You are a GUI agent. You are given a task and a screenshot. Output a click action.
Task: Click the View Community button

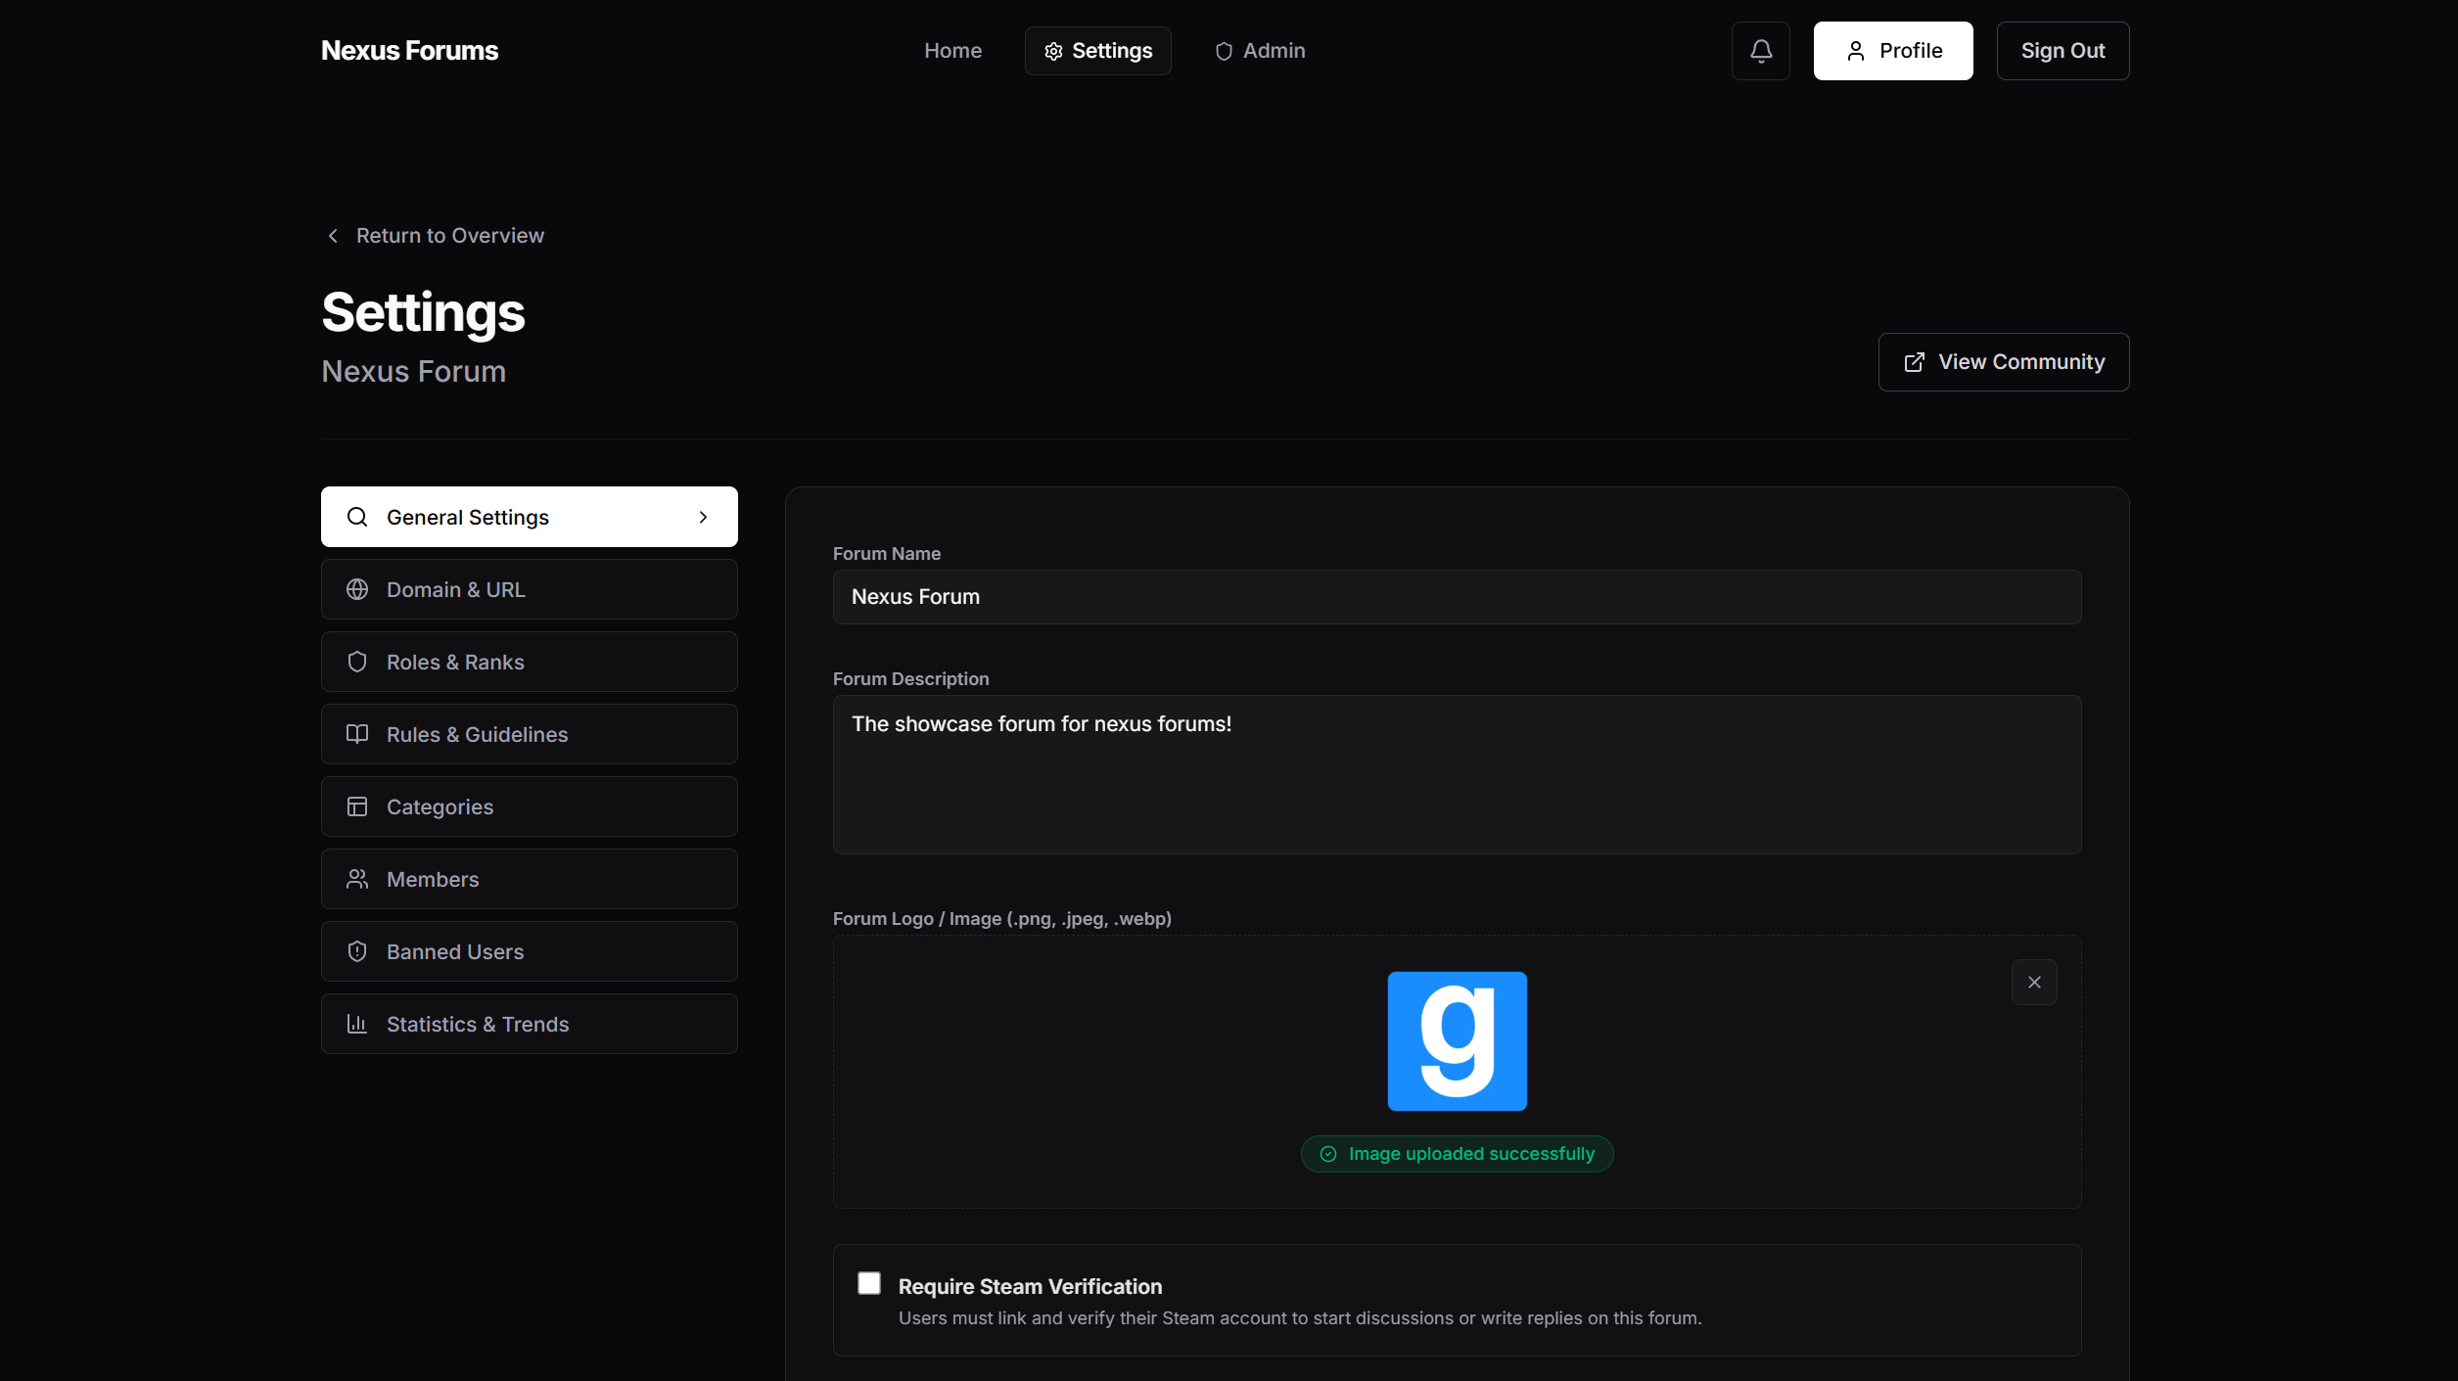(2004, 362)
